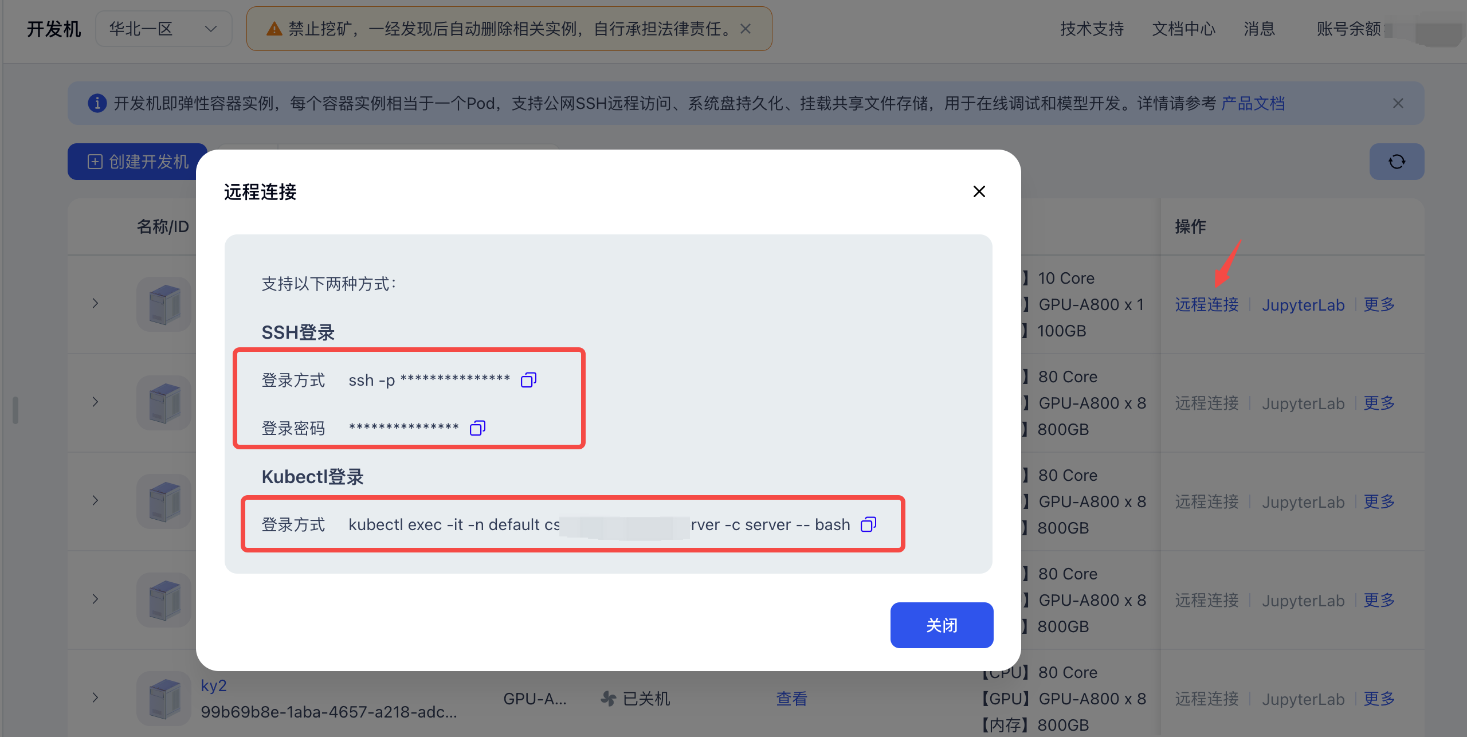This screenshot has height=737, width=1467.
Task: Click the server icon for machine ky2
Action: click(x=164, y=698)
